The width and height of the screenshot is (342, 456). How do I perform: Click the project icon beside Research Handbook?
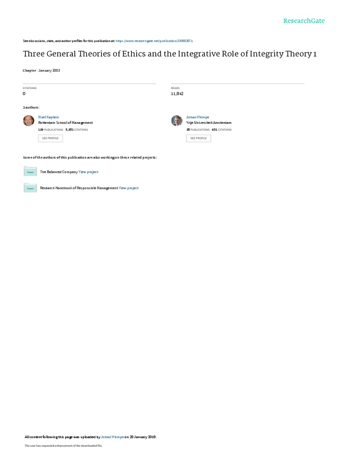(x=30, y=187)
